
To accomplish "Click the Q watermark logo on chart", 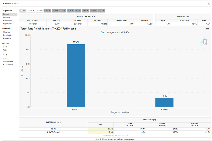I will [205, 42].
